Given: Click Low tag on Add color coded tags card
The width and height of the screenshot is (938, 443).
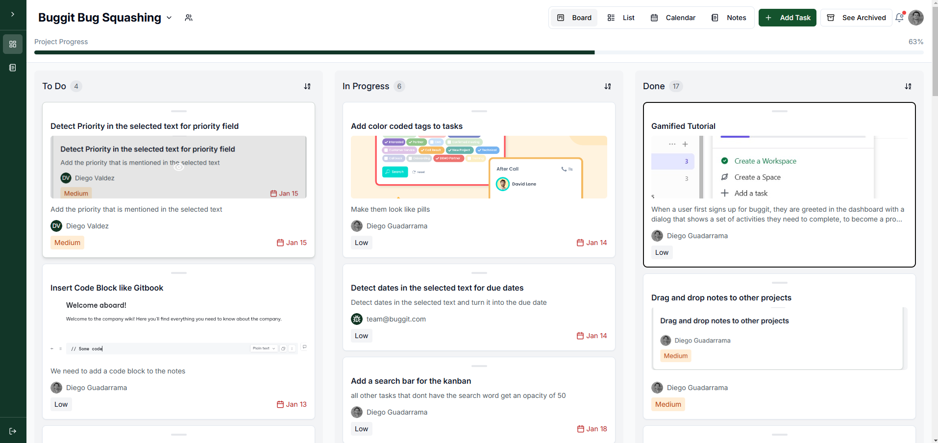Looking at the screenshot, I should click(x=362, y=243).
